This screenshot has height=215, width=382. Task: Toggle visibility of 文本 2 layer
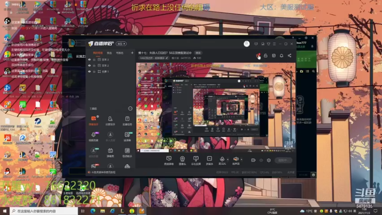click(89, 65)
